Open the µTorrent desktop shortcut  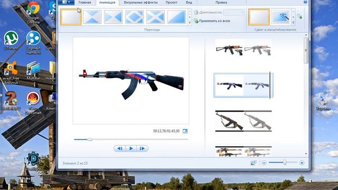point(11,41)
